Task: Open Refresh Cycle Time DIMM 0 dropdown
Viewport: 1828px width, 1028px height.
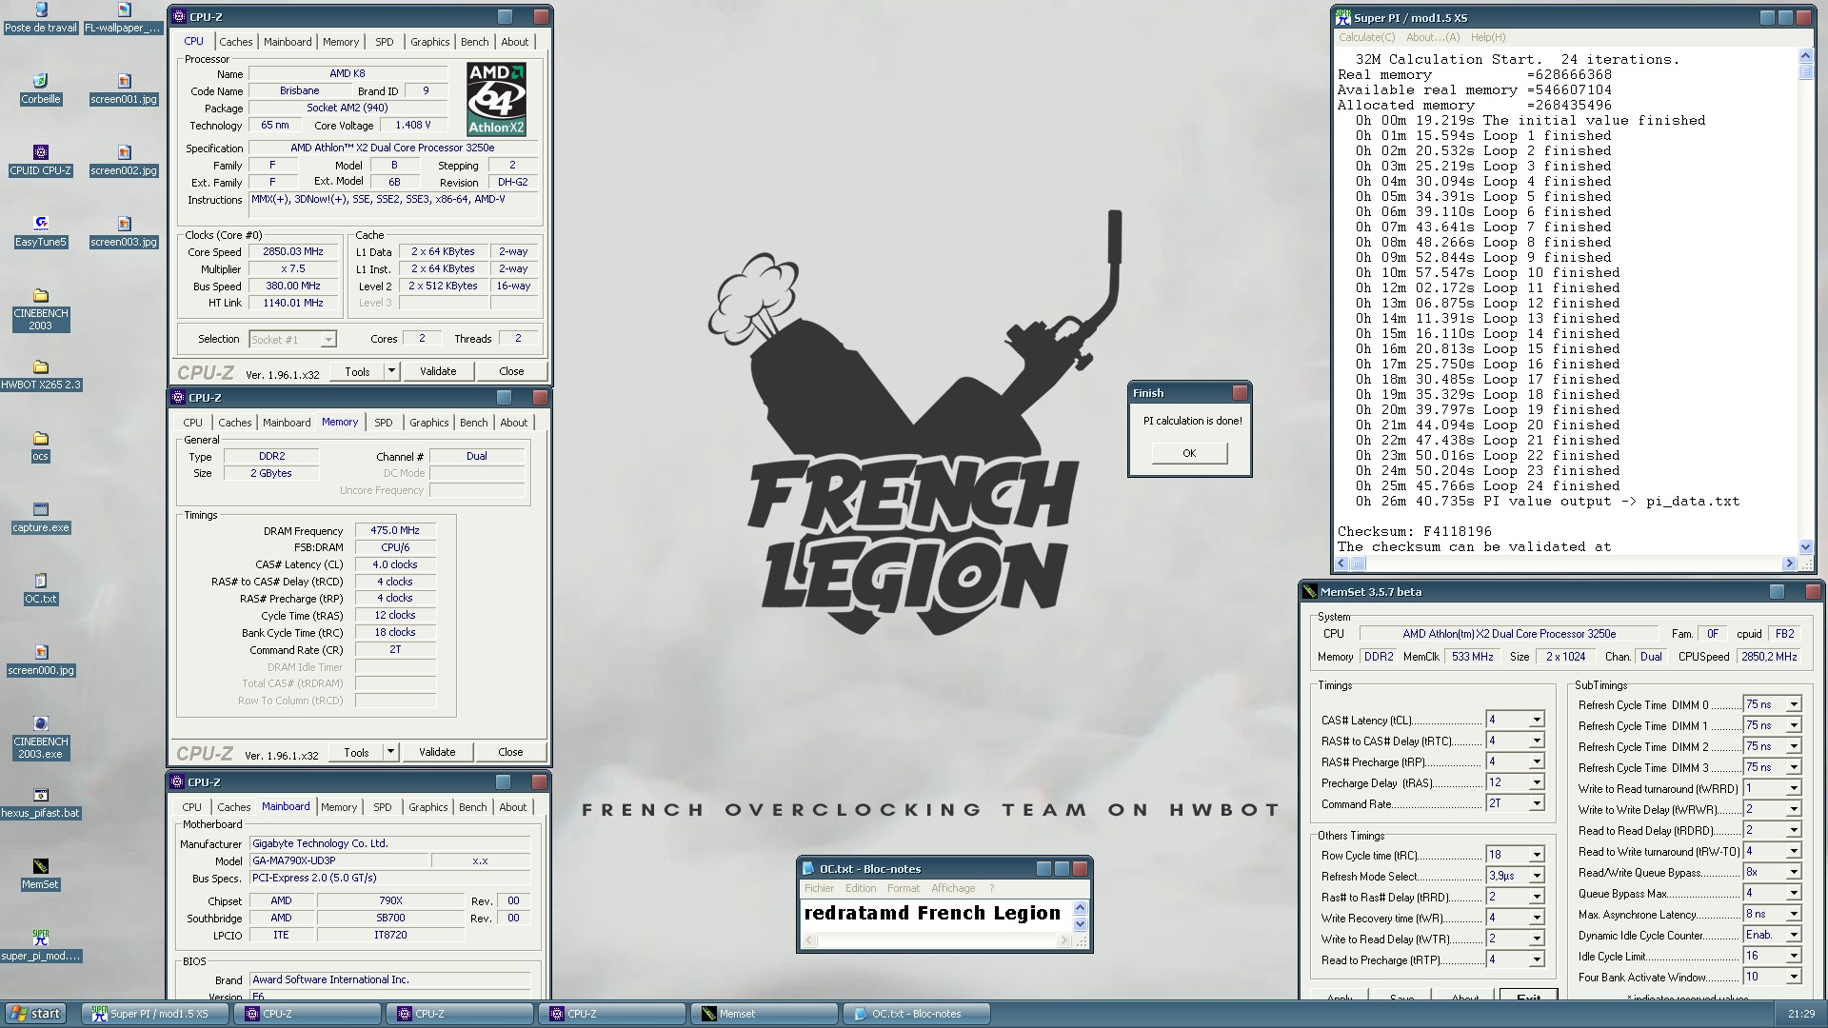Action: coord(1793,704)
